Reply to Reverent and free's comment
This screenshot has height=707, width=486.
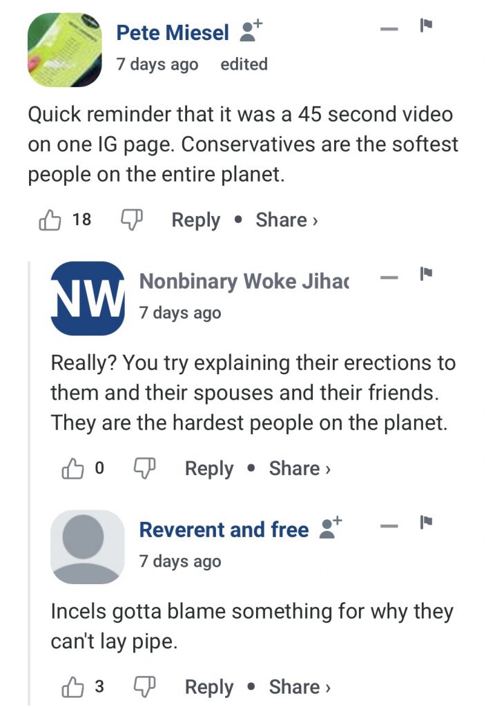[x=209, y=687]
